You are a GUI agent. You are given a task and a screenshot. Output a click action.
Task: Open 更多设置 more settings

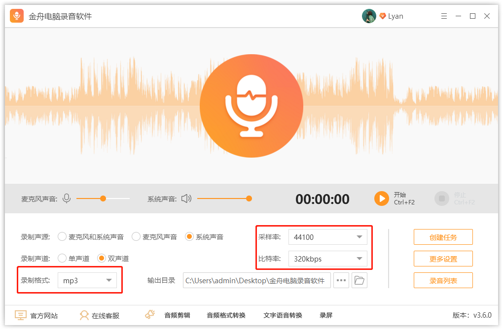coord(443,258)
